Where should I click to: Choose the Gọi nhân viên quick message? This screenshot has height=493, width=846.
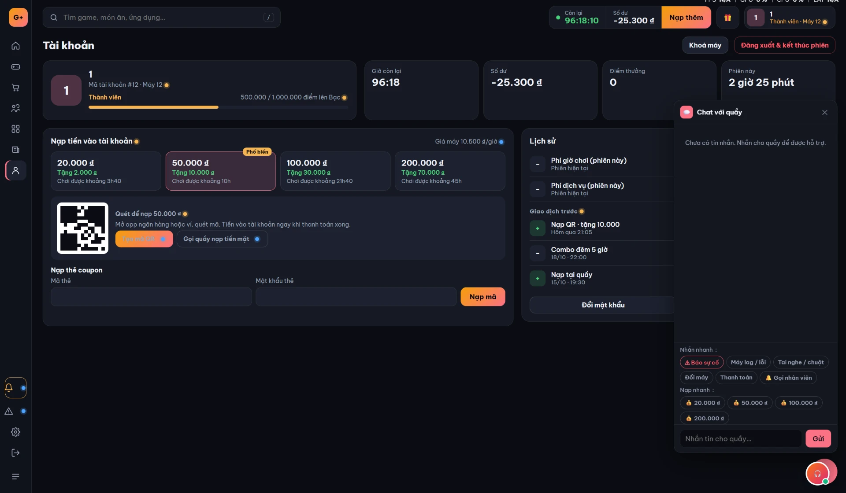(x=788, y=378)
